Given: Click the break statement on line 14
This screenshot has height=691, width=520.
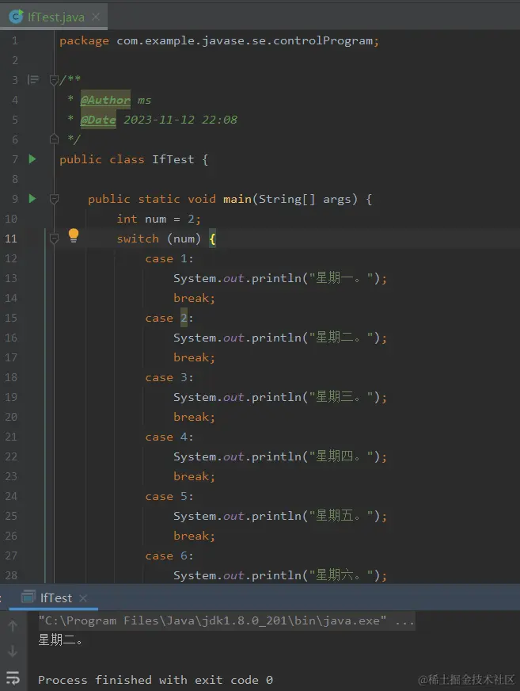Looking at the screenshot, I should (x=194, y=298).
